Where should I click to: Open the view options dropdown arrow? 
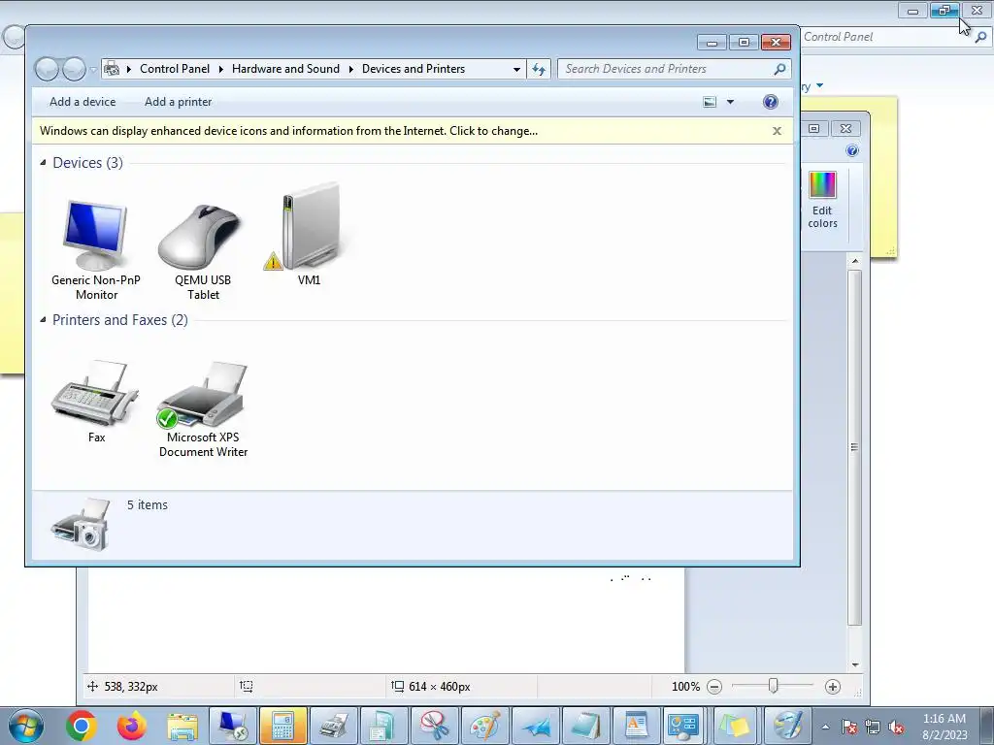click(x=730, y=102)
